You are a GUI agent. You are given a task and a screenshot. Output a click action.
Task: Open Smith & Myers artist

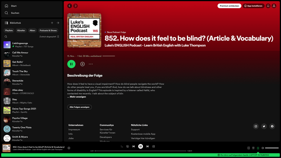point(32,138)
